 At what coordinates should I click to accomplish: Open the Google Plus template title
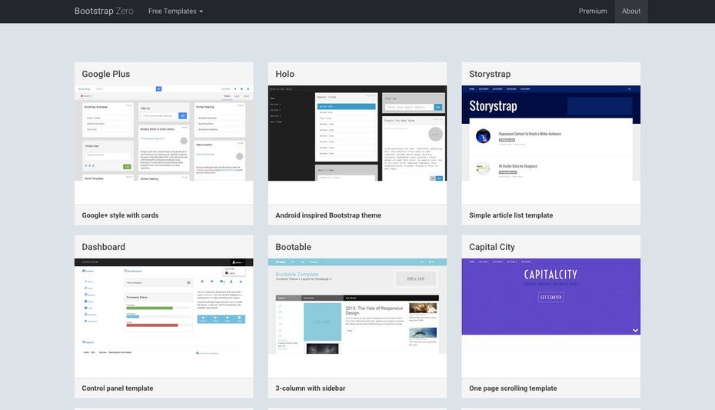tap(106, 74)
